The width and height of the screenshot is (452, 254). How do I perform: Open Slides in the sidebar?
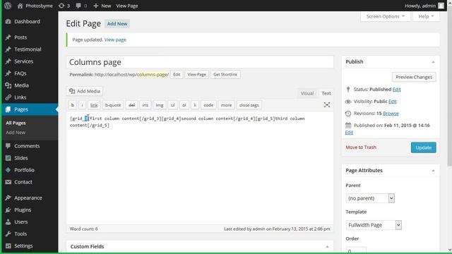pos(21,158)
